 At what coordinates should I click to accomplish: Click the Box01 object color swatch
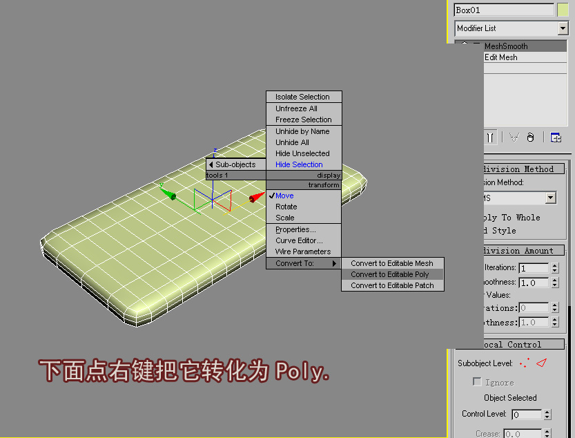(x=562, y=10)
